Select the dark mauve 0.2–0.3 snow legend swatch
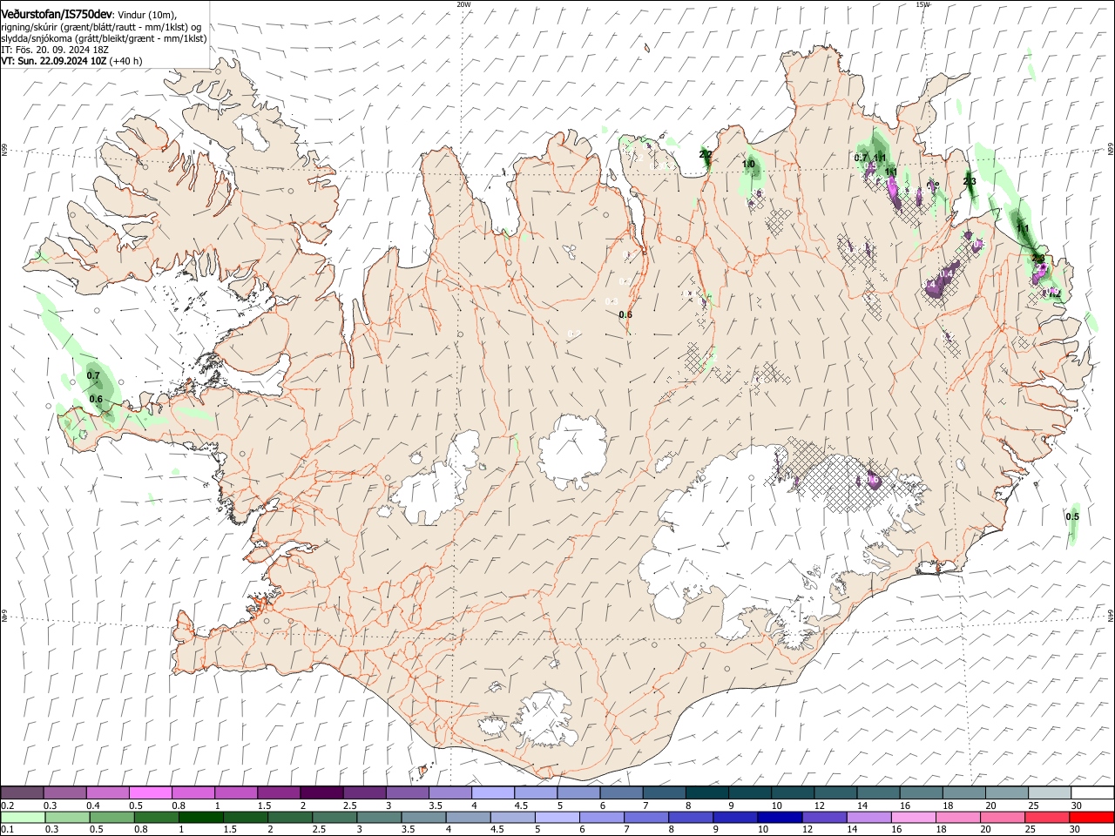 tap(23, 793)
